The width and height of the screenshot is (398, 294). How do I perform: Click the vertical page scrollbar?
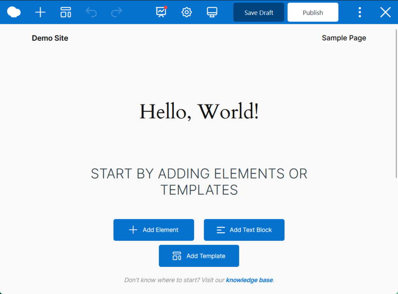click(x=396, y=103)
